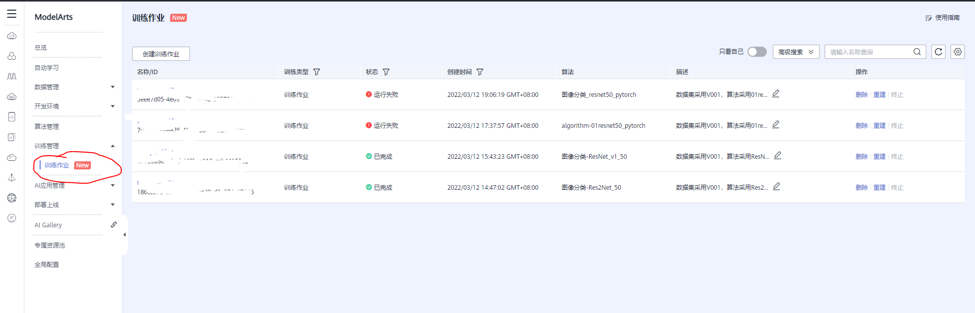Click the 算法 column header
The image size is (975, 313).
coord(568,72)
